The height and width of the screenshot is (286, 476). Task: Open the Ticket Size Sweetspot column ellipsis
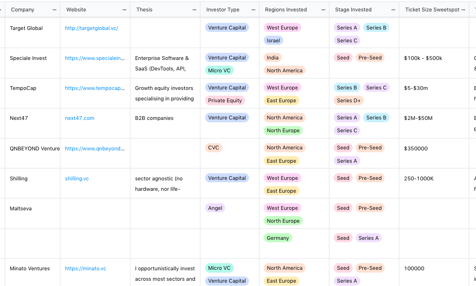pos(463,10)
